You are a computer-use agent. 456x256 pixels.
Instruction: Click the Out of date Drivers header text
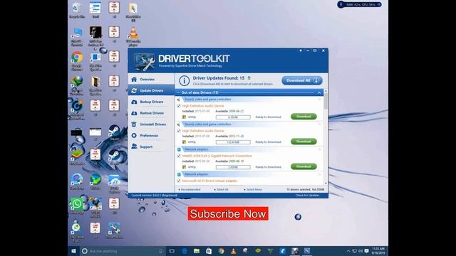(199, 92)
